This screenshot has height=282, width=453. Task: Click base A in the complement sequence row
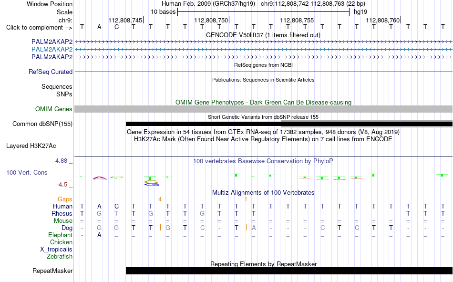[x=99, y=27]
